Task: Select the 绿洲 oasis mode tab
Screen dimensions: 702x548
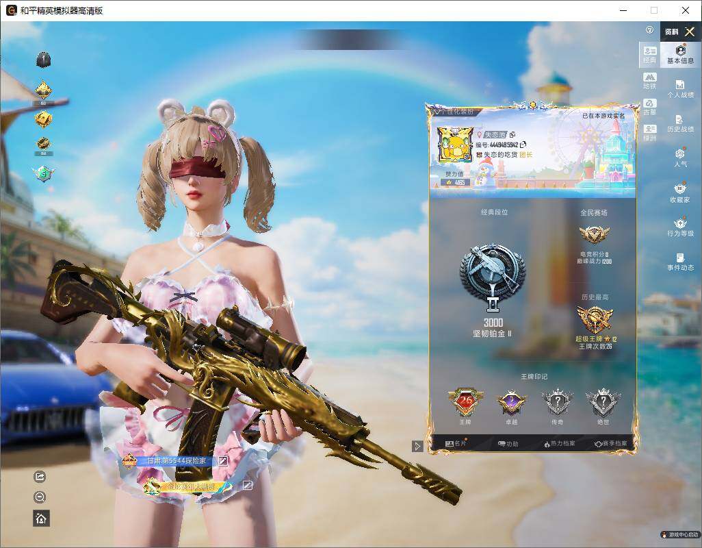Action: click(649, 133)
